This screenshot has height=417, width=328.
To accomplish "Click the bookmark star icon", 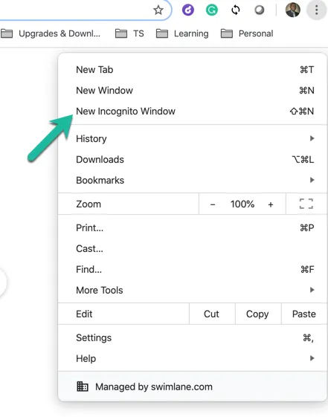I will coord(158,10).
